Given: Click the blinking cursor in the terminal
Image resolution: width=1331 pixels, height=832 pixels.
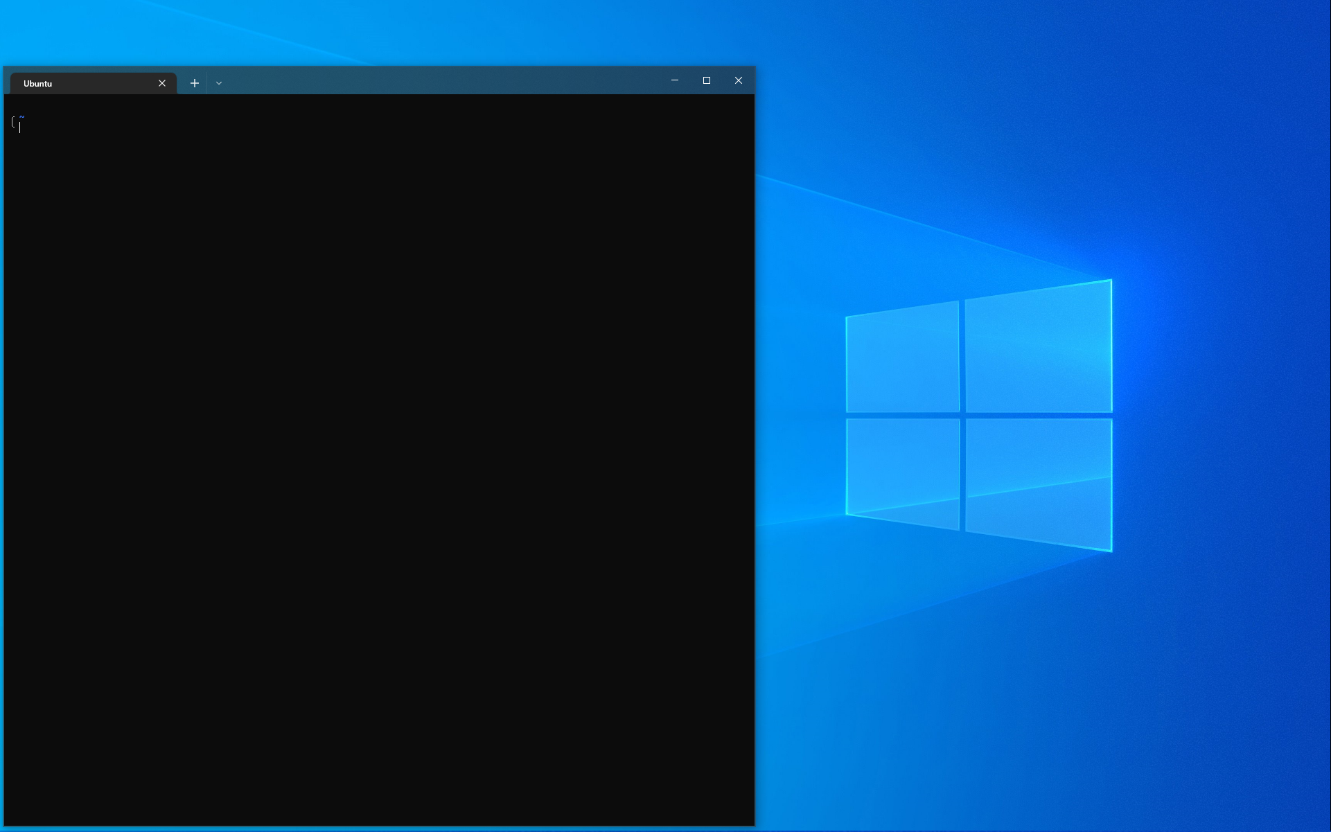Looking at the screenshot, I should coord(20,127).
